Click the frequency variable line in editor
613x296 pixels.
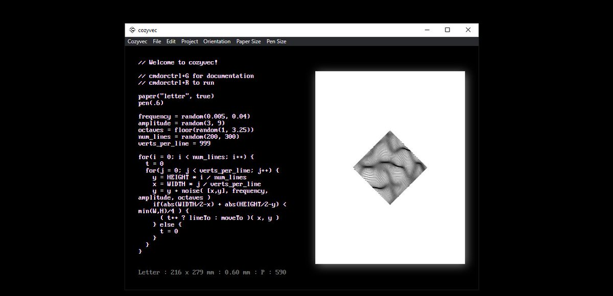194,116
